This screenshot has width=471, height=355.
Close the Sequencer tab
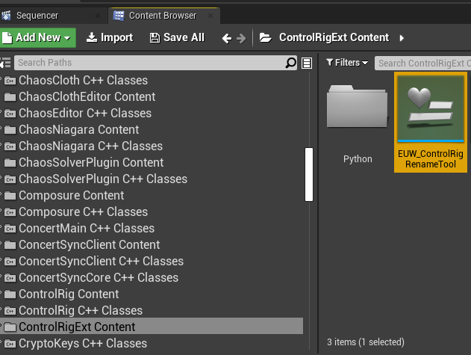(98, 16)
